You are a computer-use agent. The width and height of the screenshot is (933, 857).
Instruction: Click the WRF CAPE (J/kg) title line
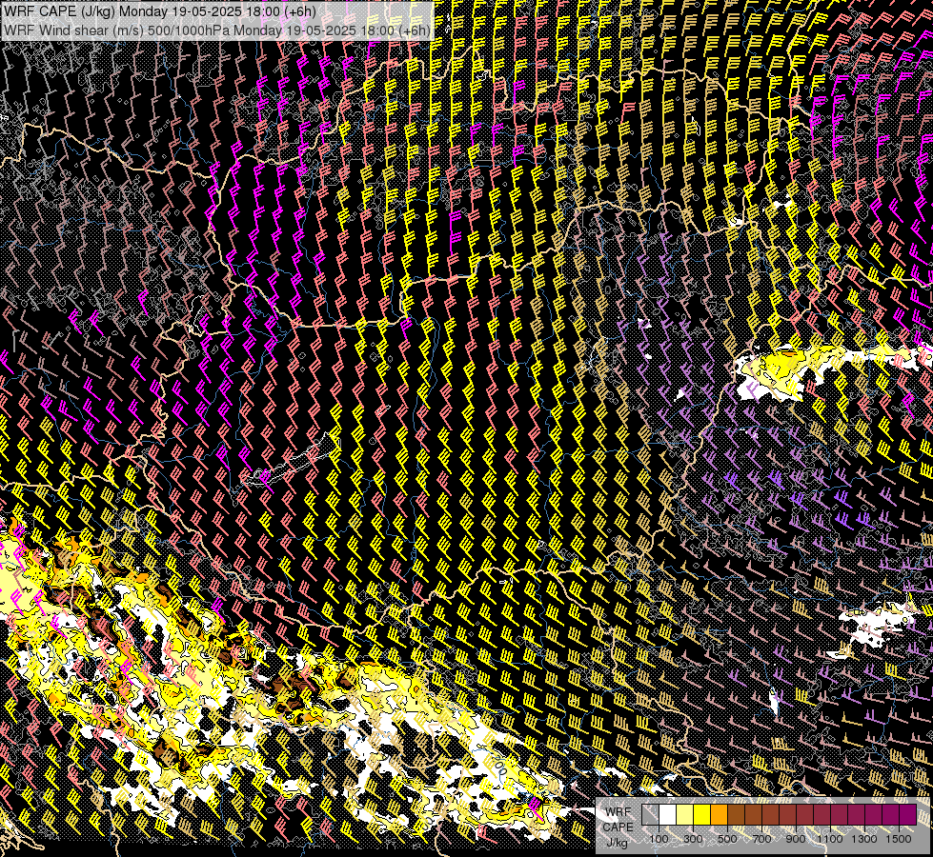(160, 11)
